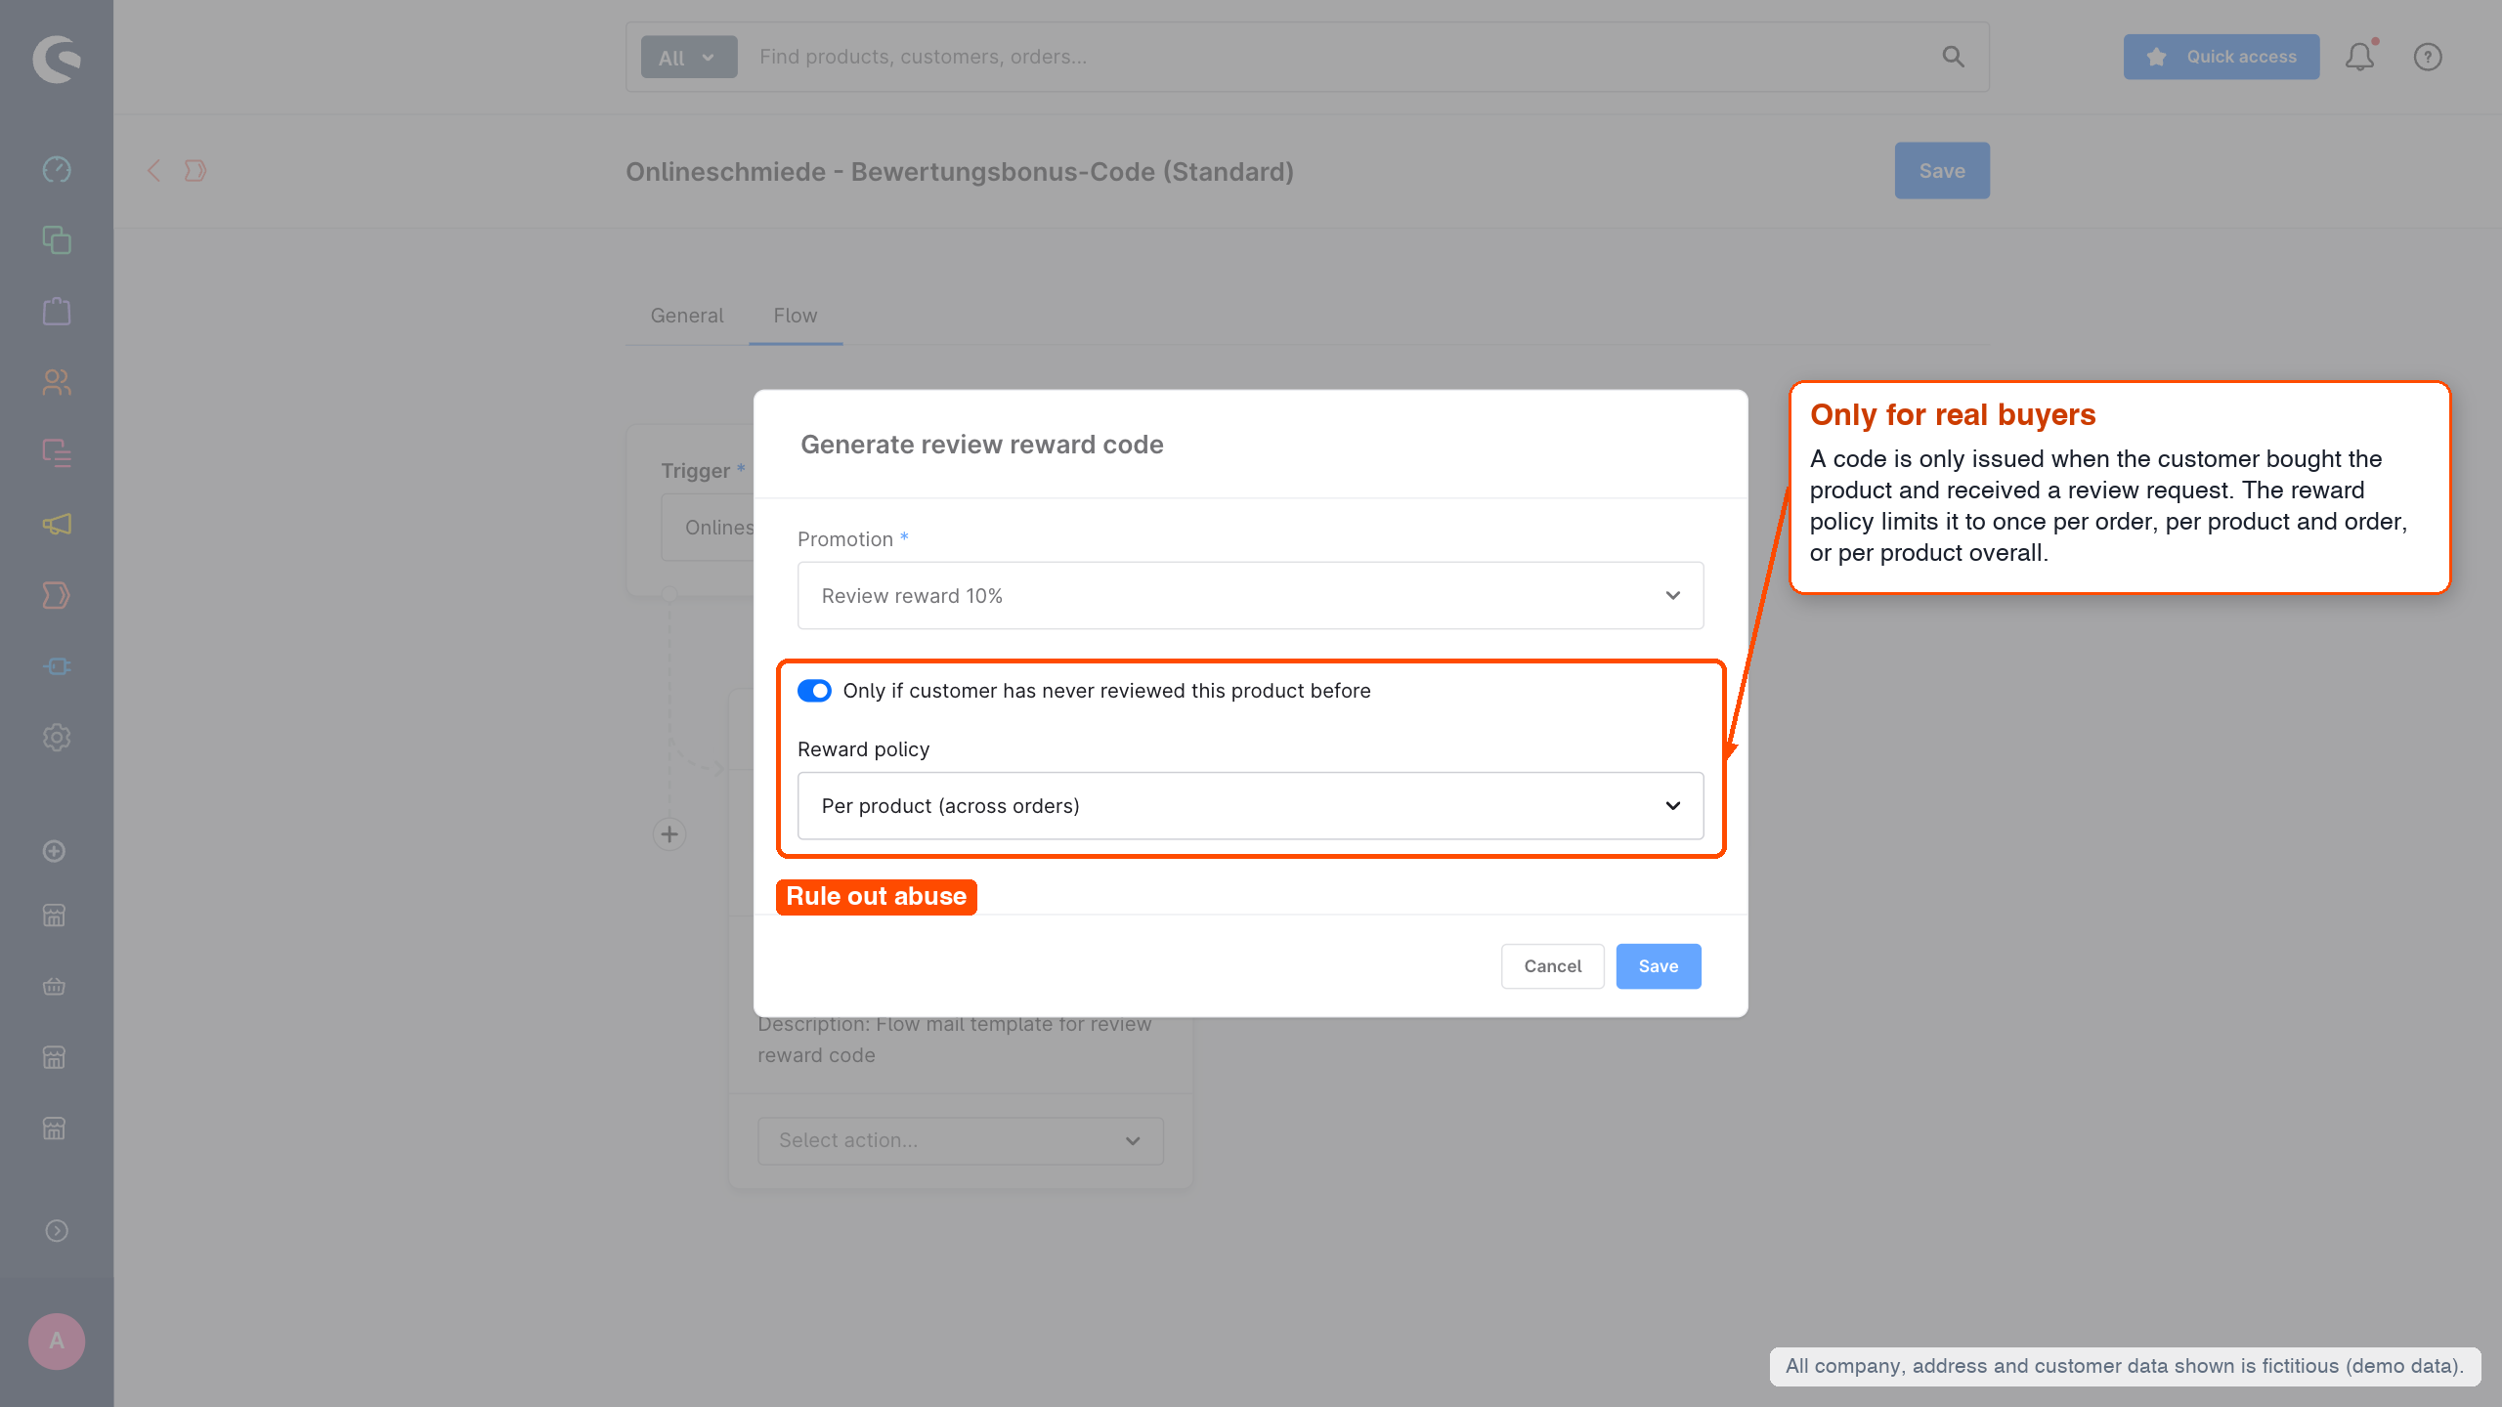This screenshot has height=1407, width=2502.
Task: Open the Marketing megaphone icon
Action: click(x=57, y=524)
